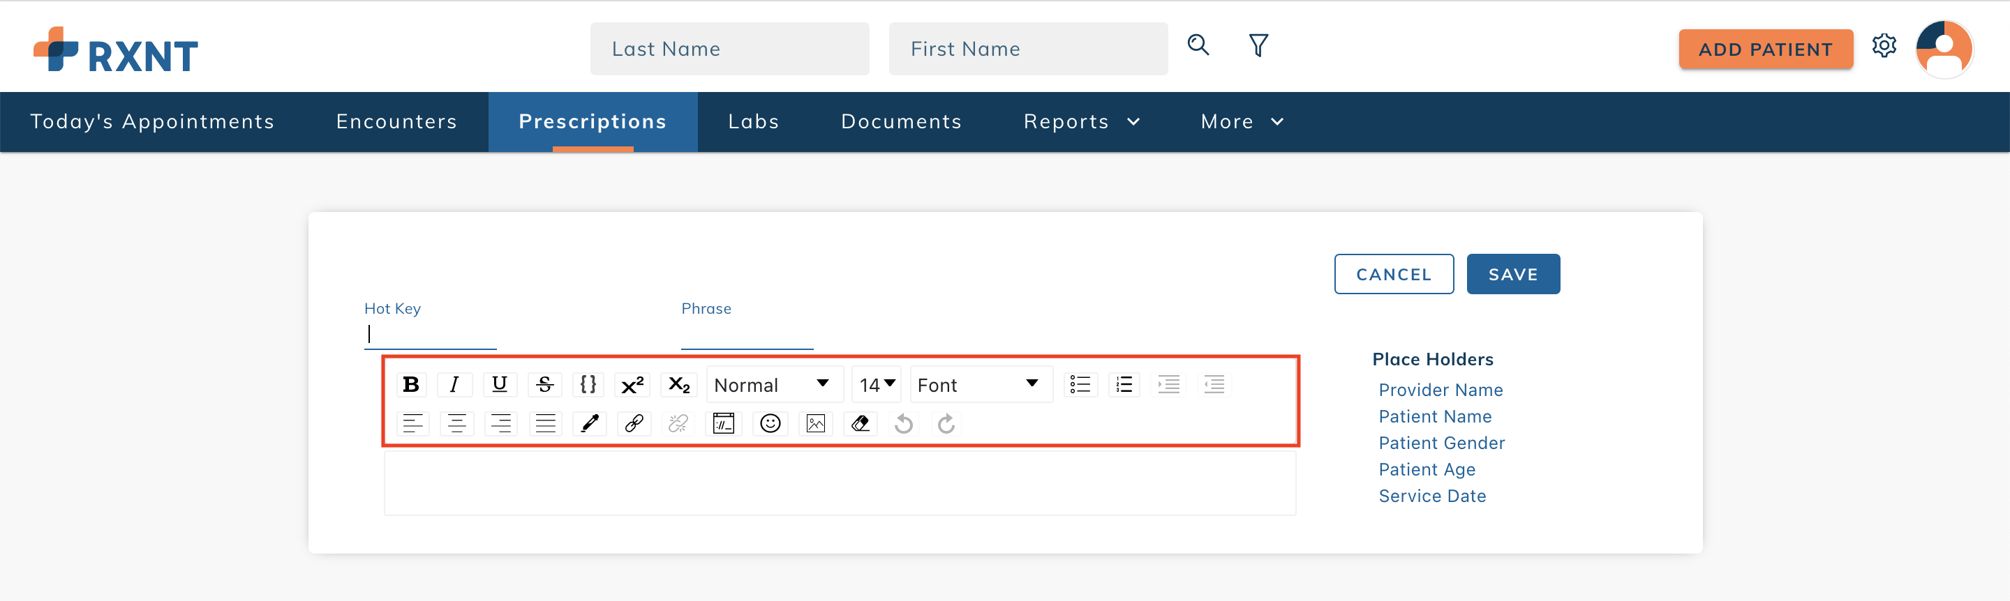Align text left
2010x601 pixels.
(x=412, y=423)
